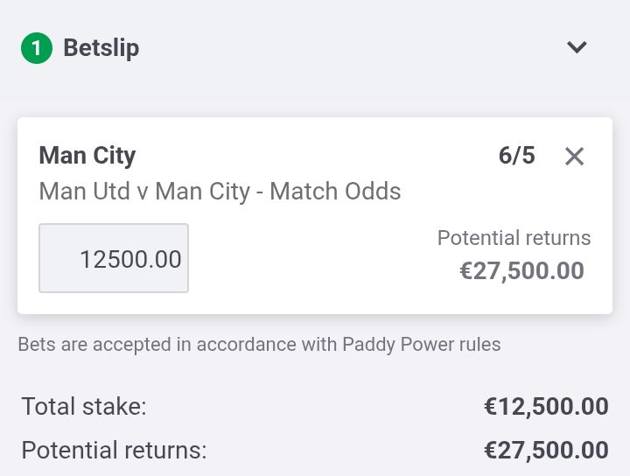
Task: Select the bold Man City selection name
Action: click(x=87, y=156)
